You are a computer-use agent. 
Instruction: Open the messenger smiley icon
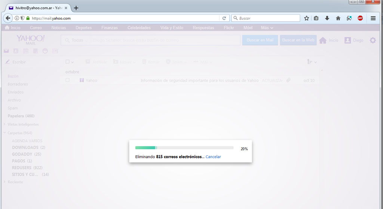45,51
